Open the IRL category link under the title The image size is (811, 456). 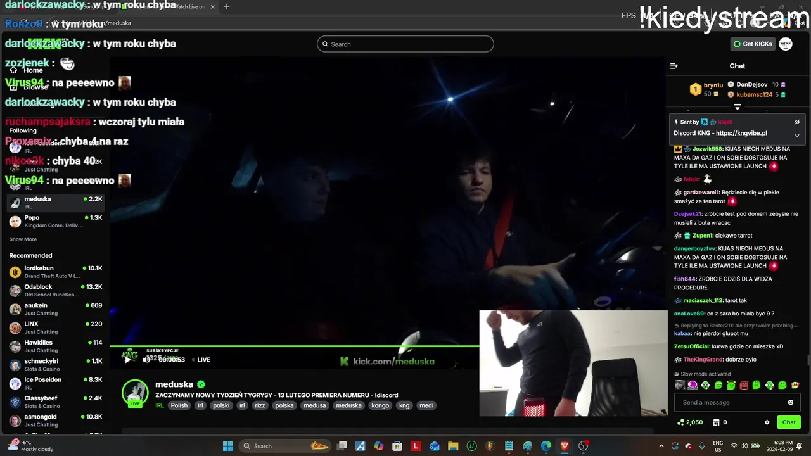point(160,405)
